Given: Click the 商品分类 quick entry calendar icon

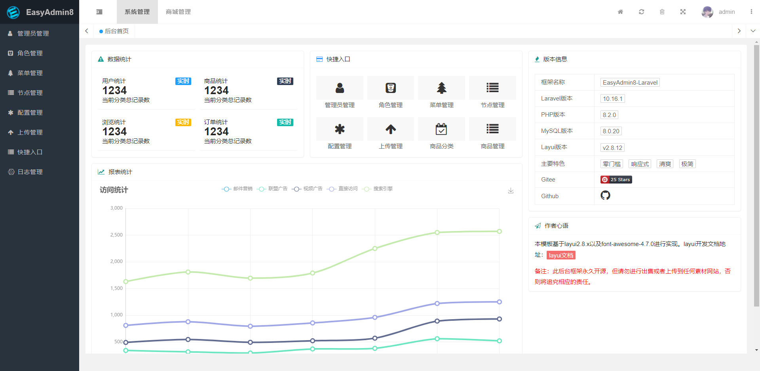Looking at the screenshot, I should pos(442,129).
